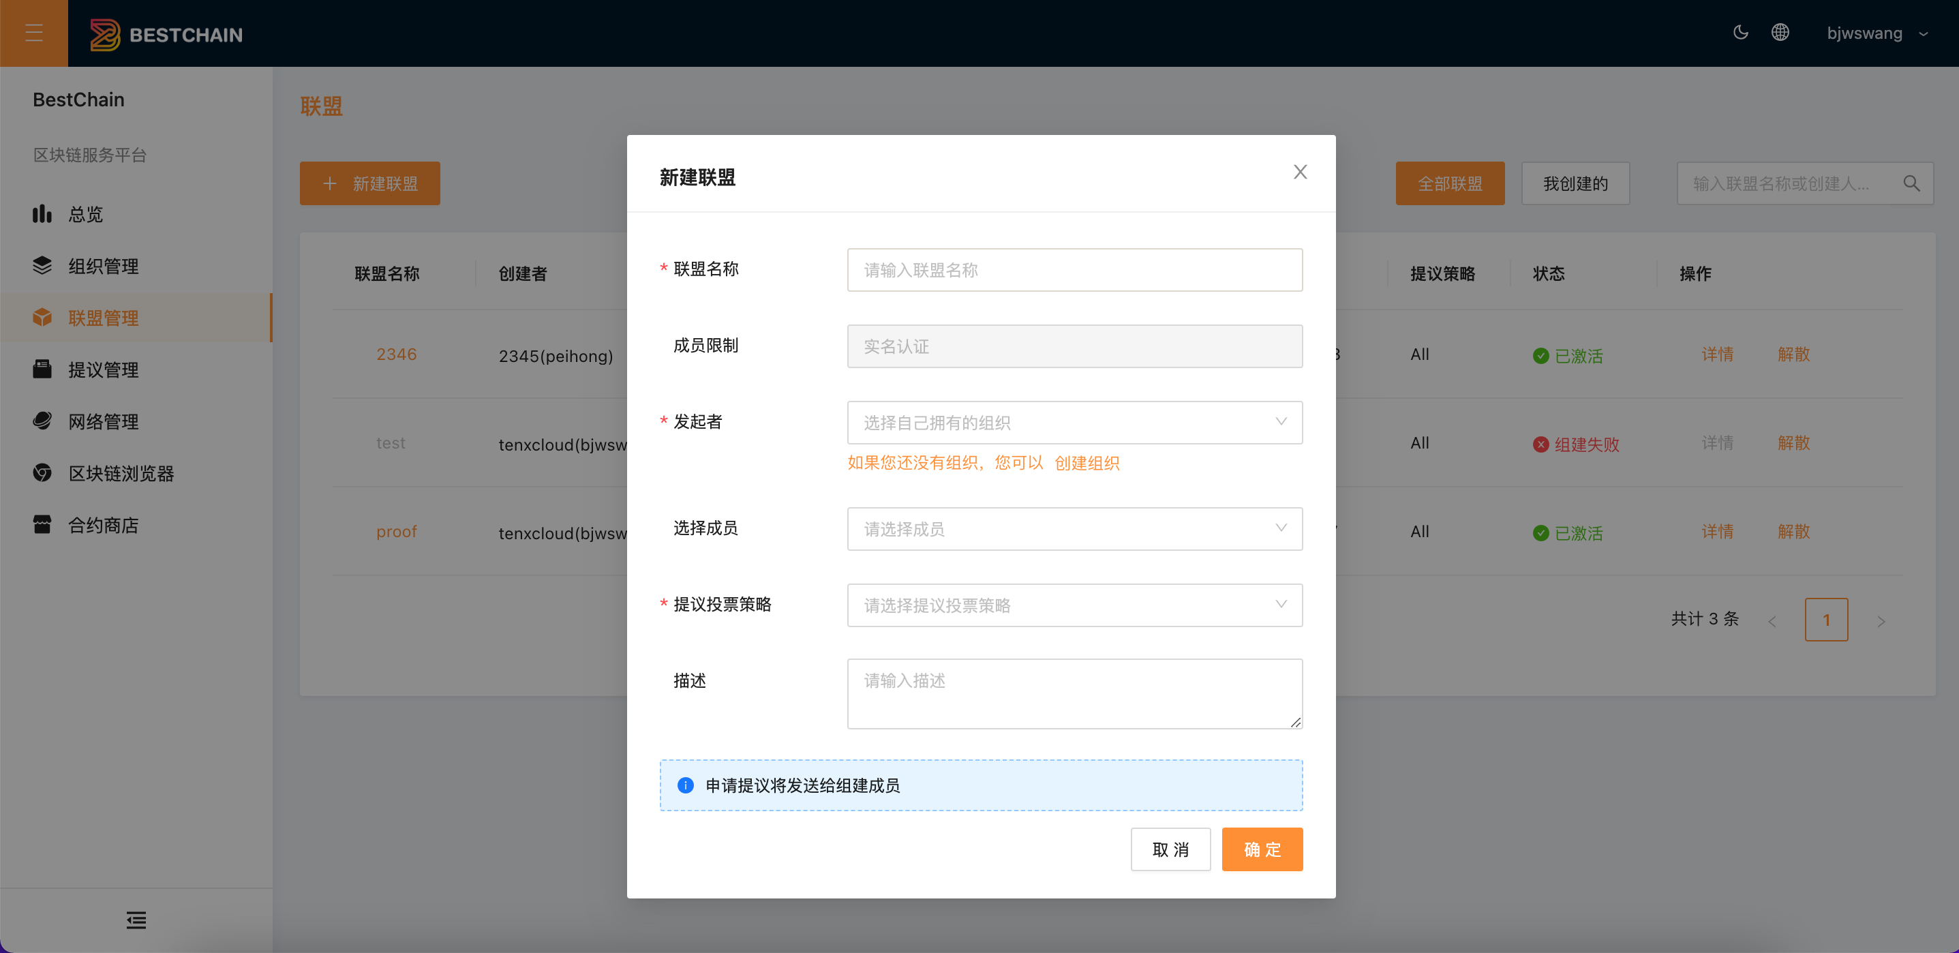The height and width of the screenshot is (953, 1959).
Task: Click the 共计 3 条 total text
Action: (1704, 618)
